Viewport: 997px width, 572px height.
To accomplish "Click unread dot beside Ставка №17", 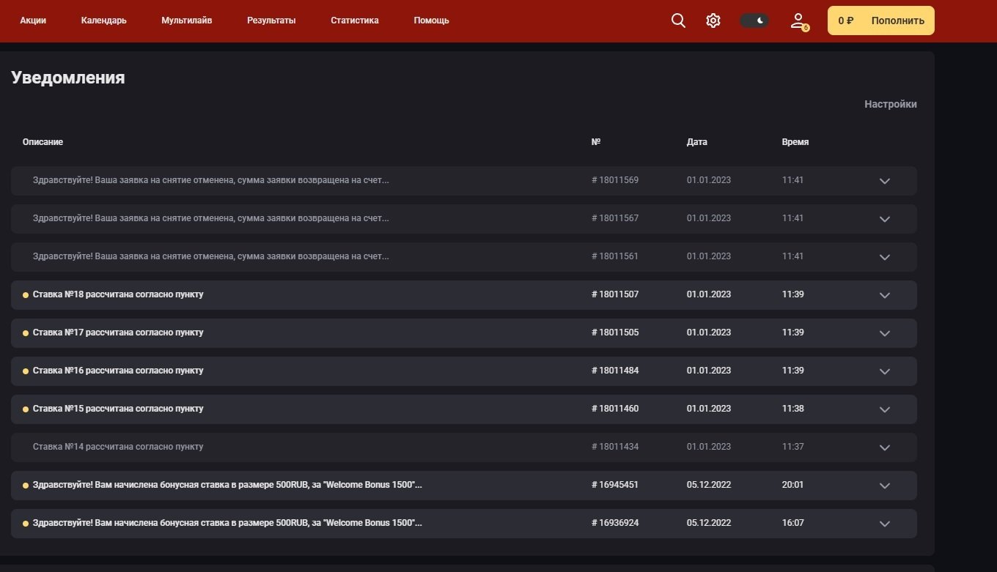I will (26, 333).
